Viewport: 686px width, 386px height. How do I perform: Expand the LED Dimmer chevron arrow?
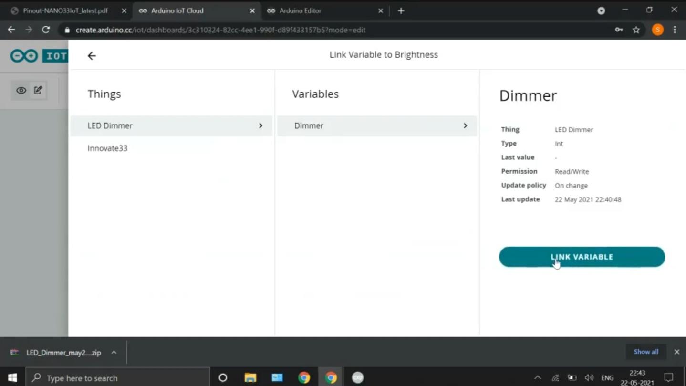click(260, 125)
